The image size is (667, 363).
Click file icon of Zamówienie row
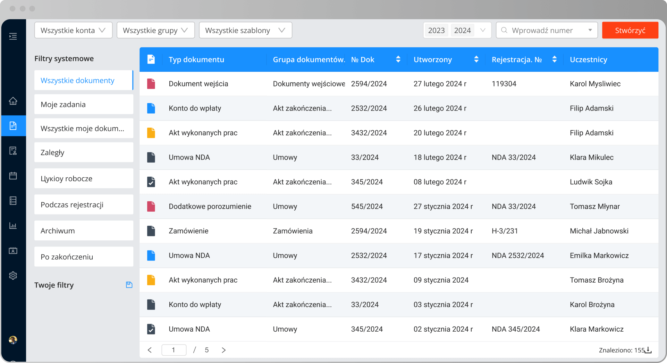pyautogui.click(x=151, y=231)
